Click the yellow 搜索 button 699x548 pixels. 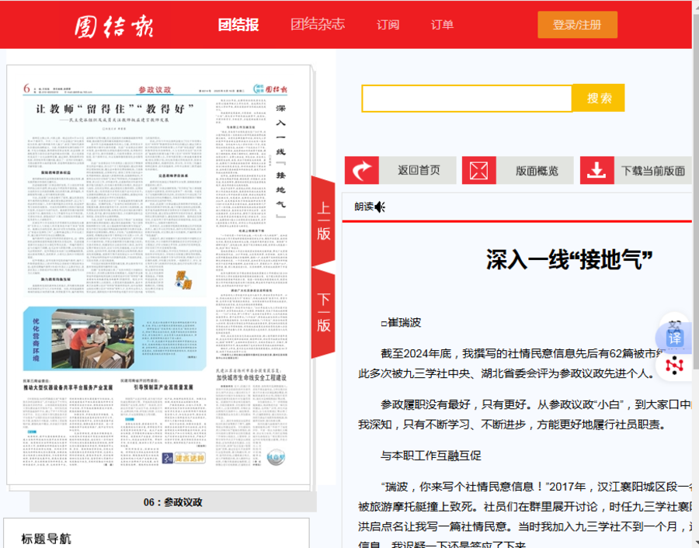[x=599, y=98]
